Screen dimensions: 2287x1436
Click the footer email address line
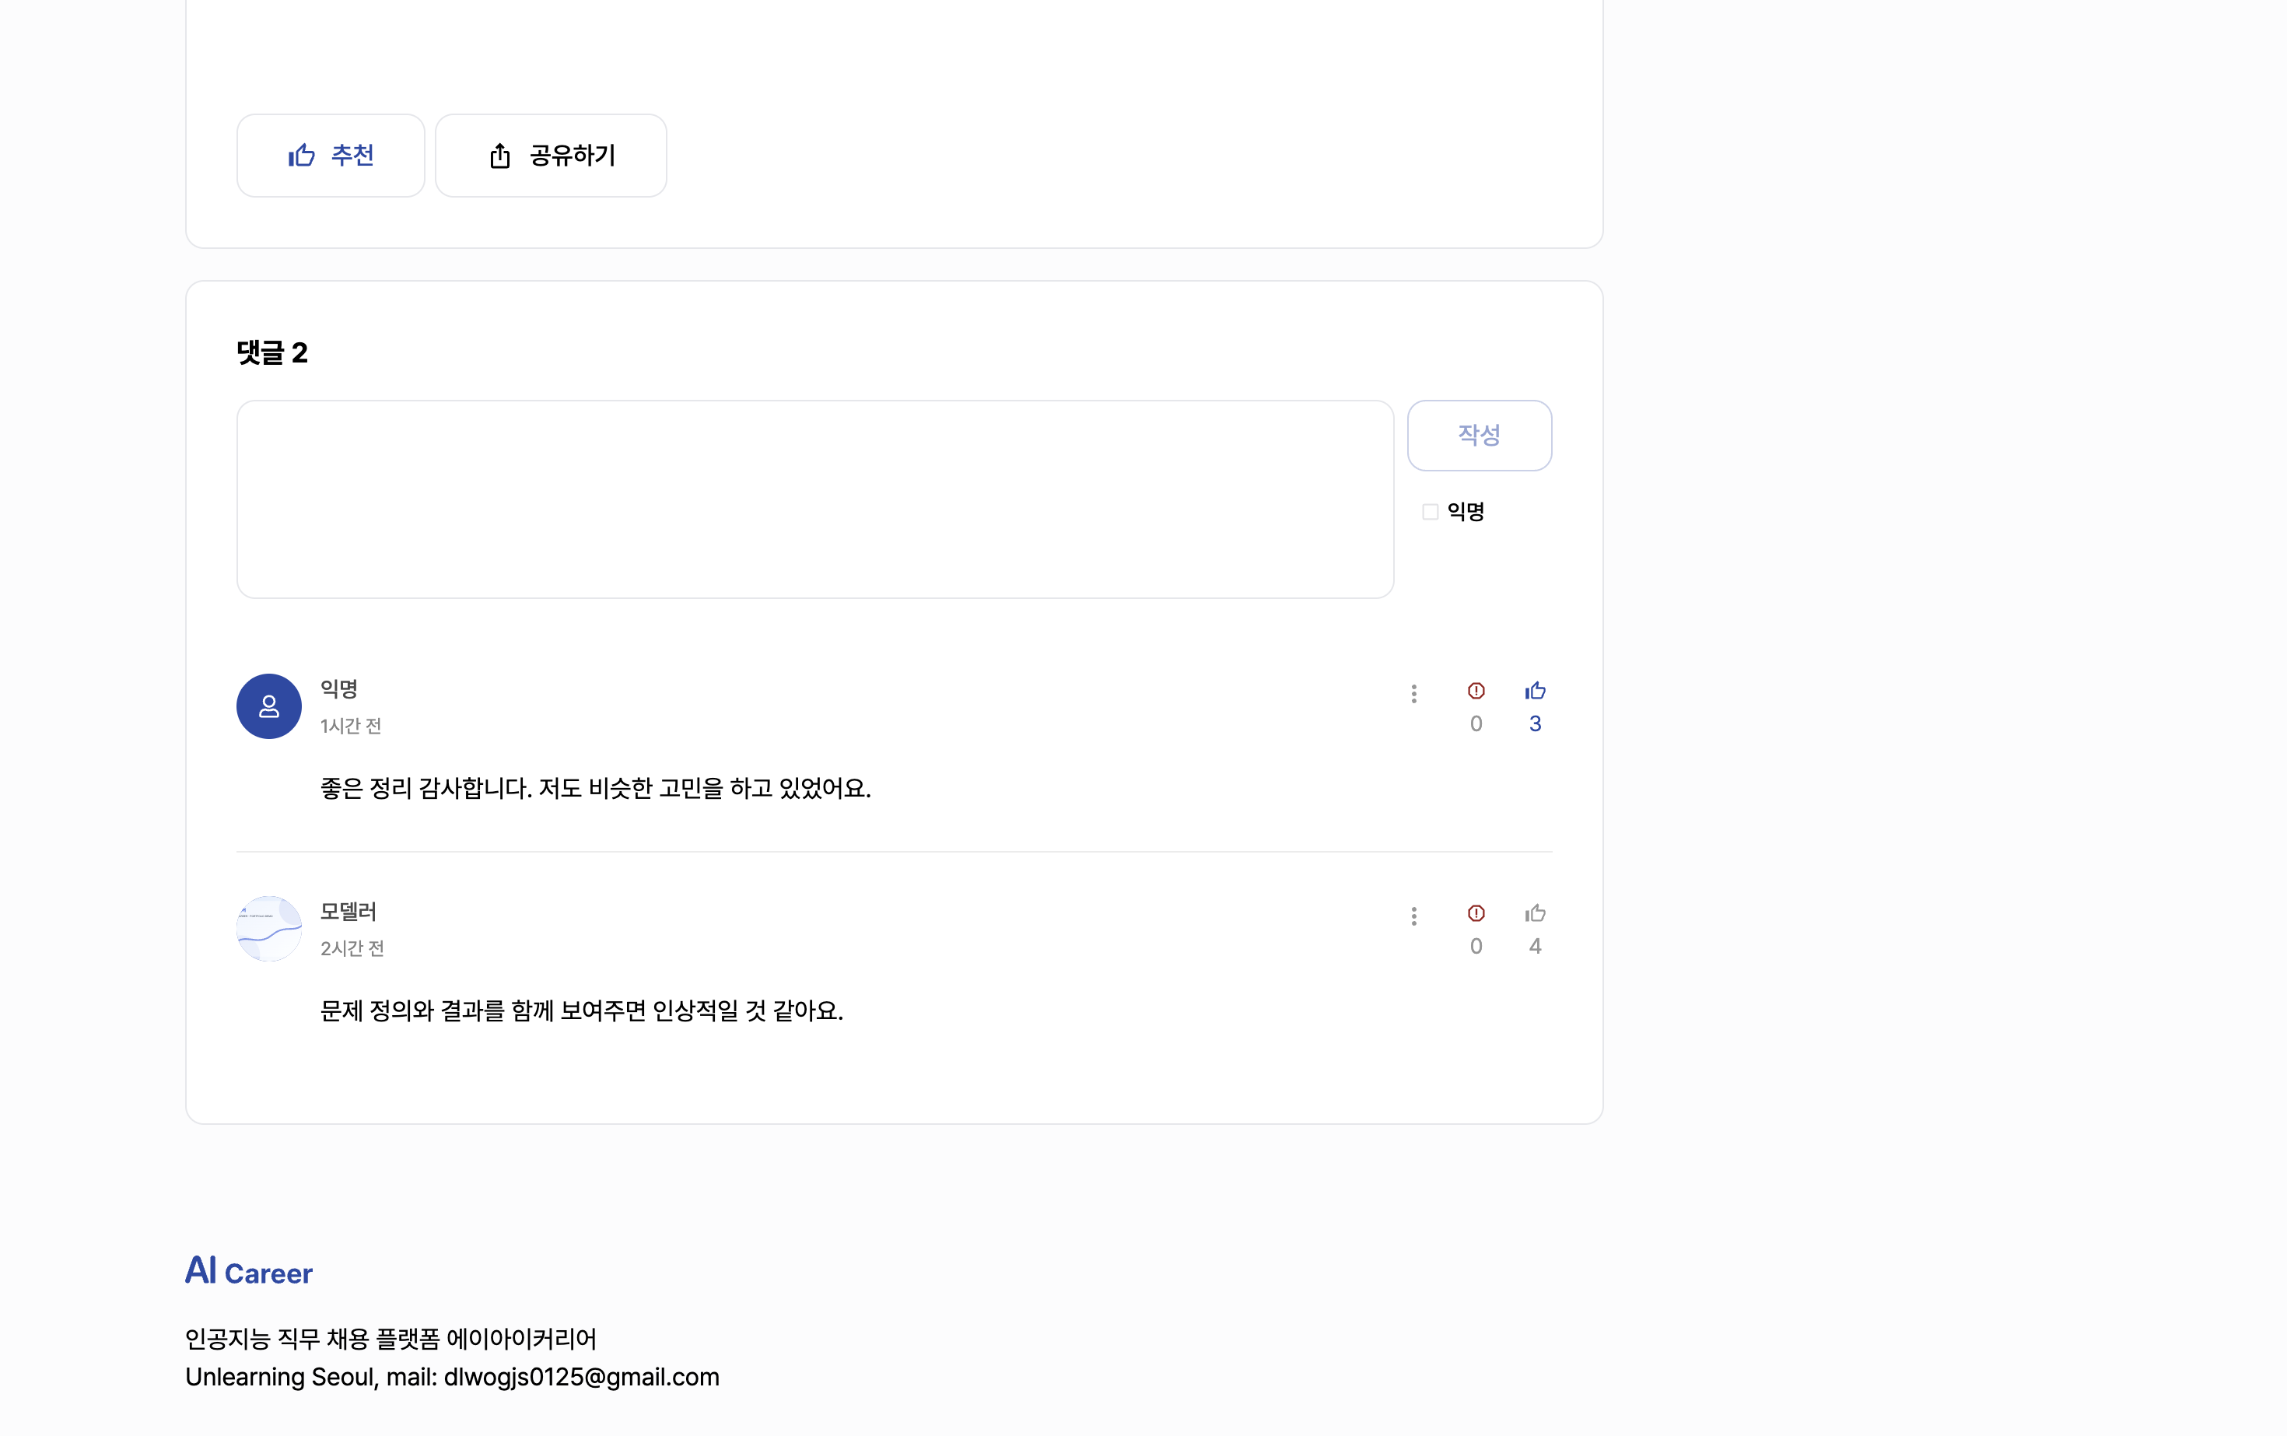452,1377
